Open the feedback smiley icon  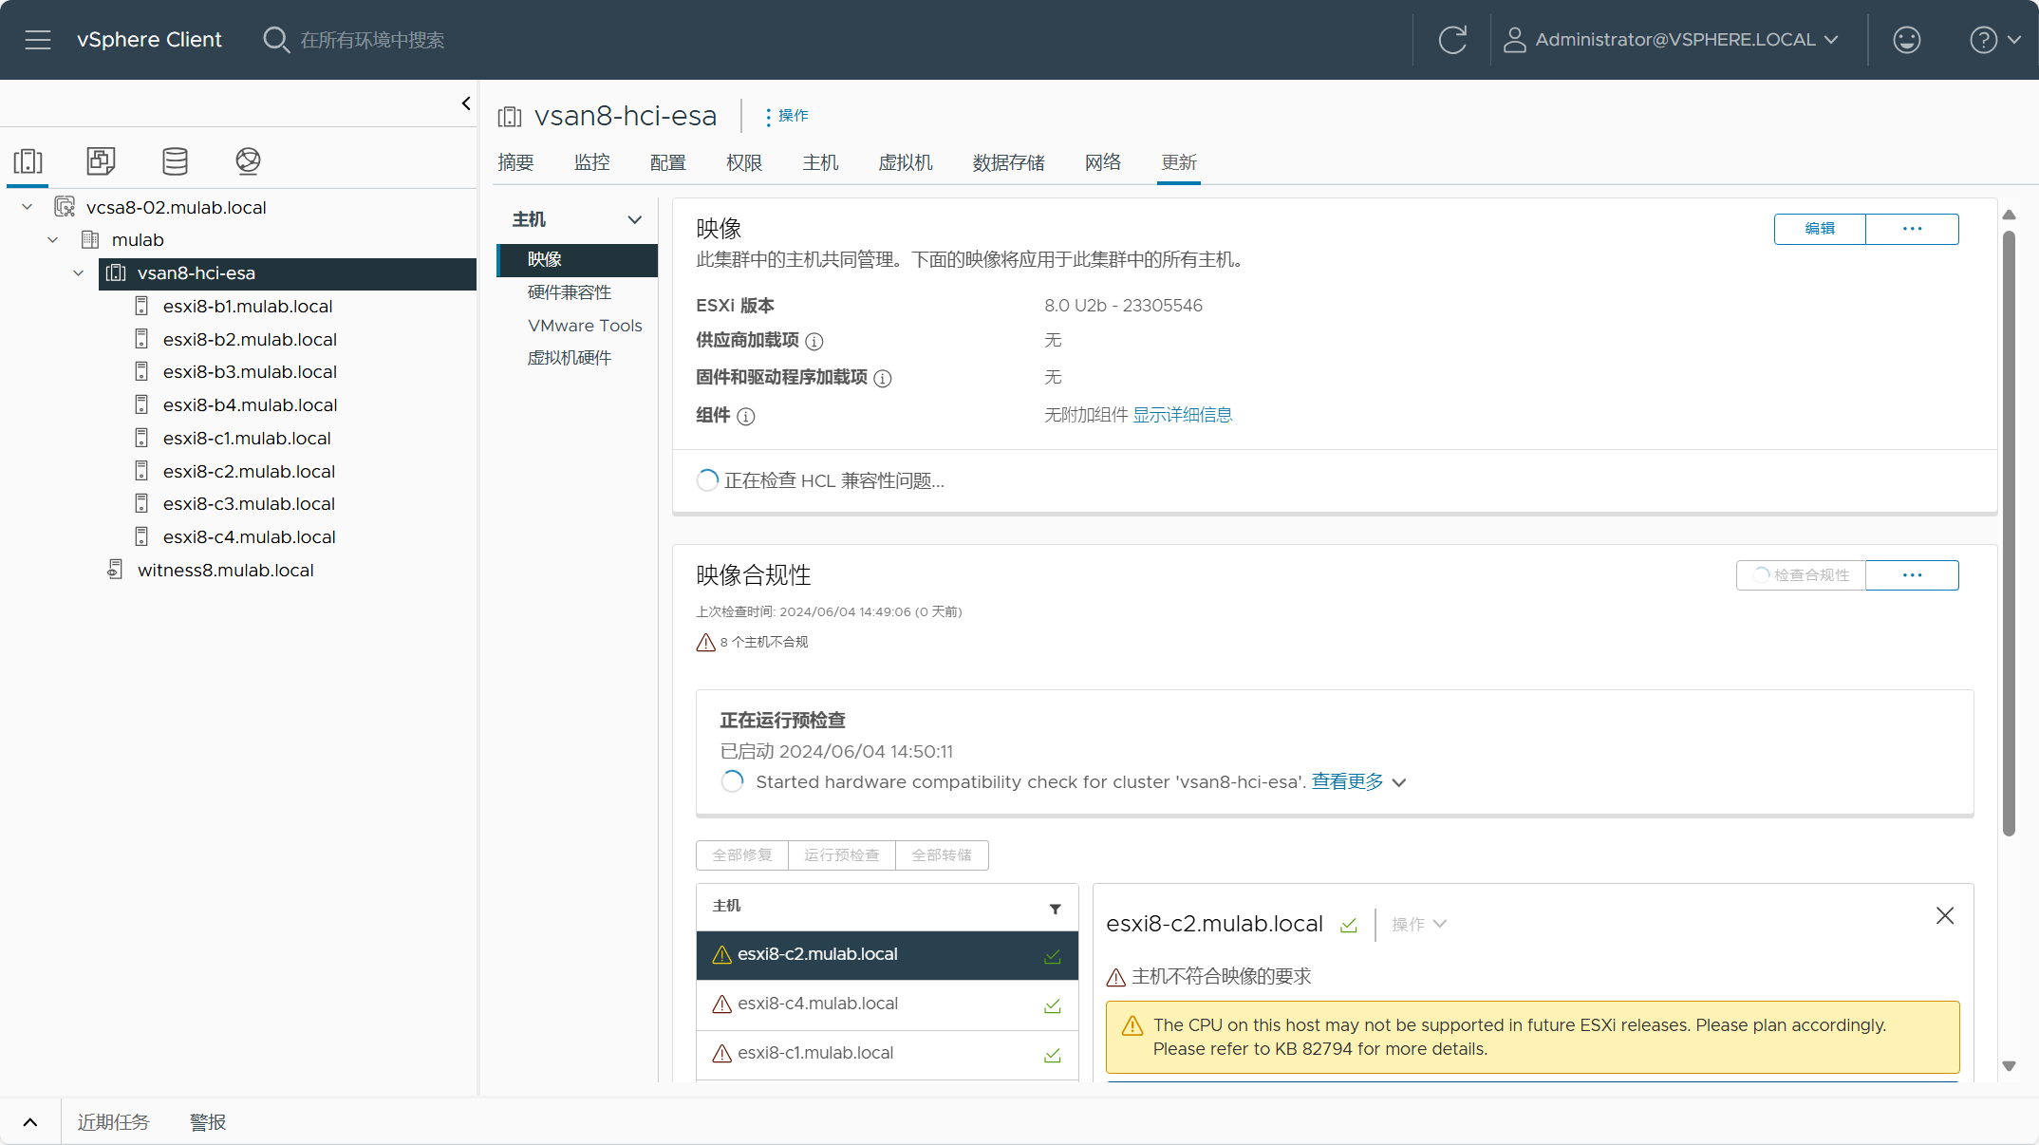pyautogui.click(x=1906, y=40)
